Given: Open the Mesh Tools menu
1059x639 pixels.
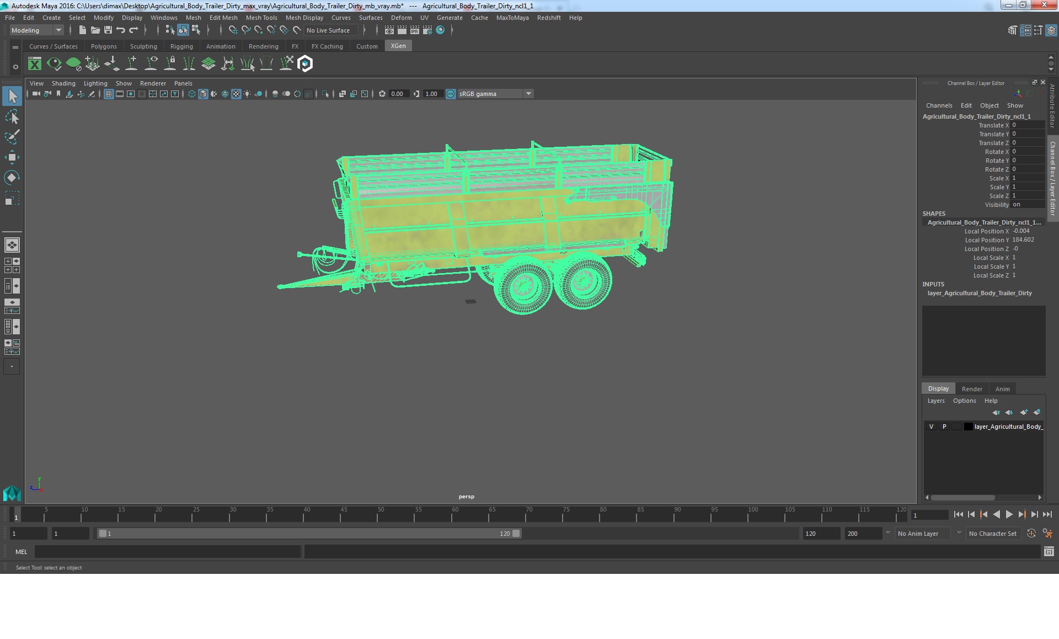Looking at the screenshot, I should point(261,18).
